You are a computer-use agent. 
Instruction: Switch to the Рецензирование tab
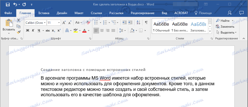click(x=142, y=13)
